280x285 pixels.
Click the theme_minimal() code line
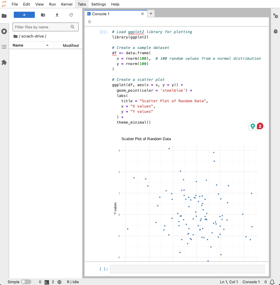[134, 122]
